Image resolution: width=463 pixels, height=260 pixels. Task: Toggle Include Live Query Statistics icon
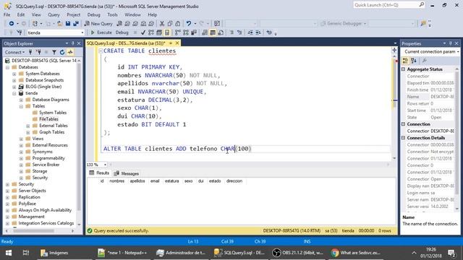[186, 32]
